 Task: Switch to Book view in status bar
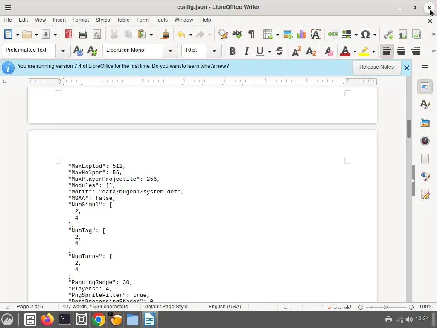point(347,307)
